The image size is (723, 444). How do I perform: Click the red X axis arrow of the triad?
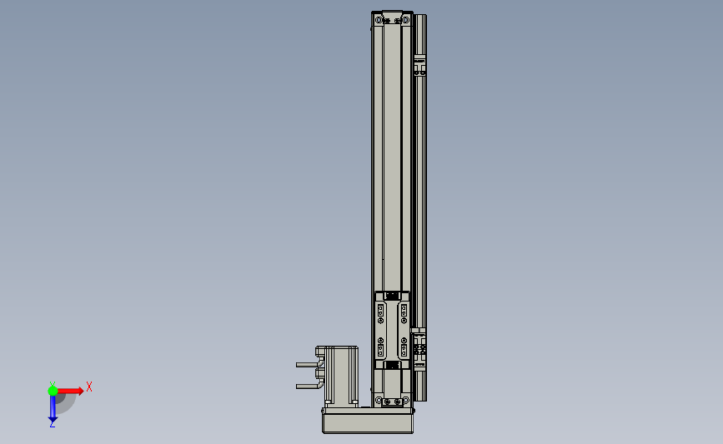click(71, 391)
